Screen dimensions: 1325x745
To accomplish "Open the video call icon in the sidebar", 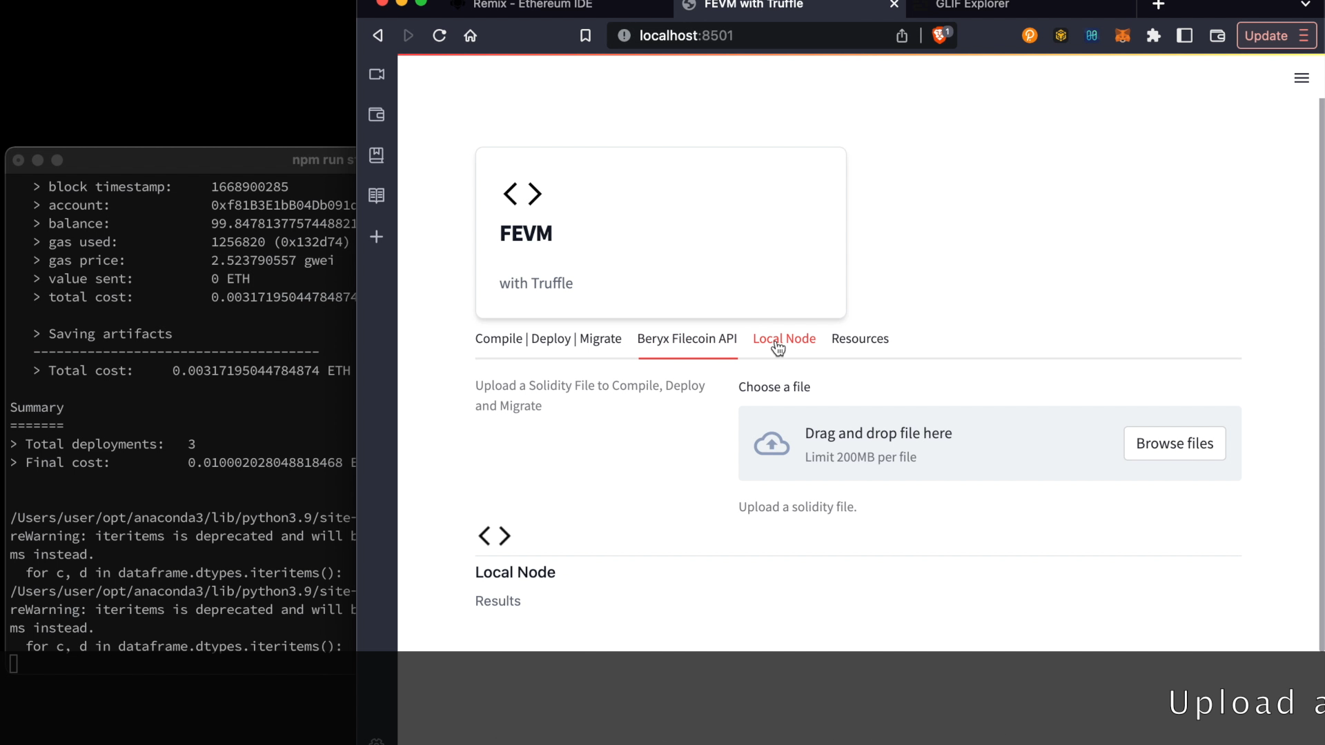I will click(376, 74).
